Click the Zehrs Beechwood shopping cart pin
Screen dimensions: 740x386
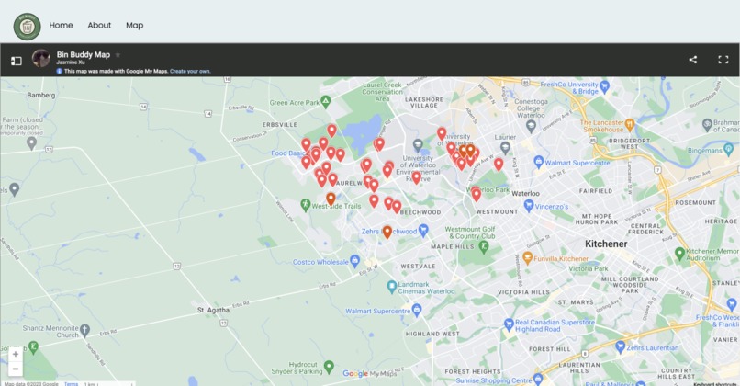(423, 230)
